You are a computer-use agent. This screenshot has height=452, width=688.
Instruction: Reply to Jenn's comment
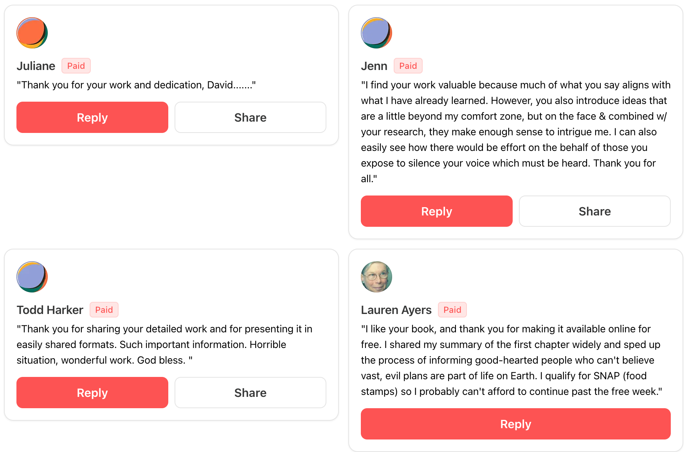pyautogui.click(x=437, y=211)
